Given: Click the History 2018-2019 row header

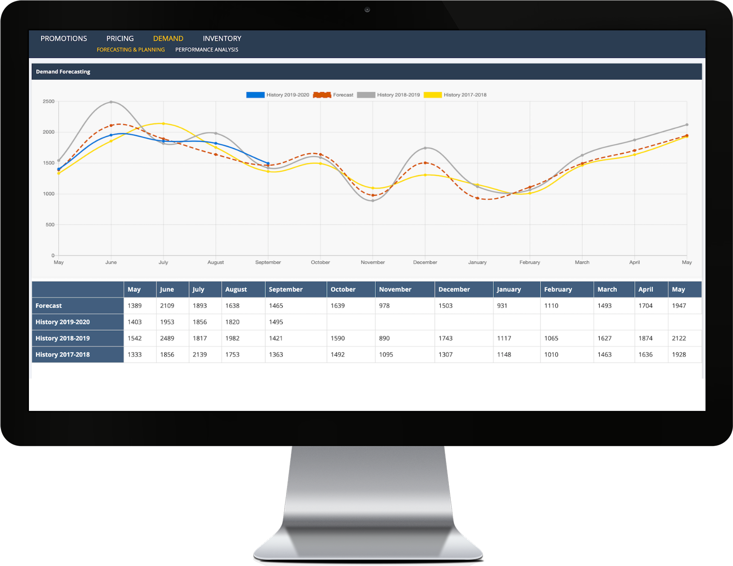Looking at the screenshot, I should point(78,338).
